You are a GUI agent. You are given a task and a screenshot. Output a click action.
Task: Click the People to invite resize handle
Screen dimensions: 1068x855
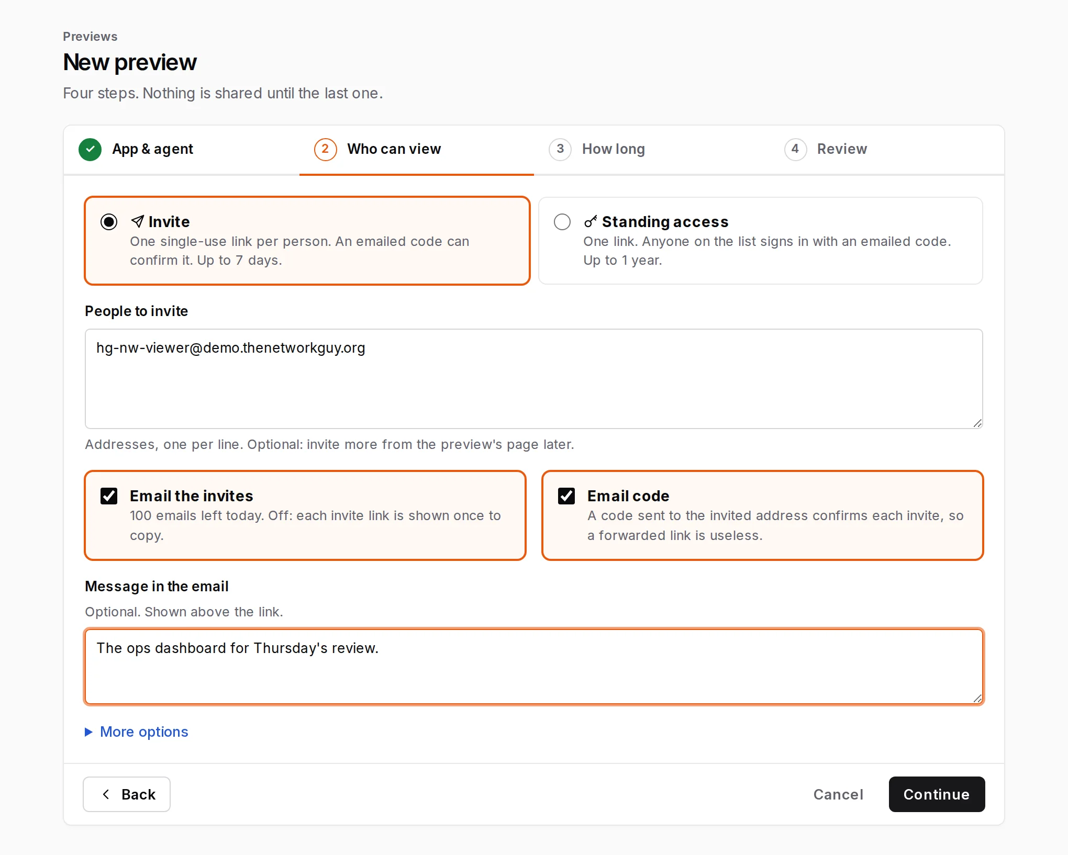point(977,423)
